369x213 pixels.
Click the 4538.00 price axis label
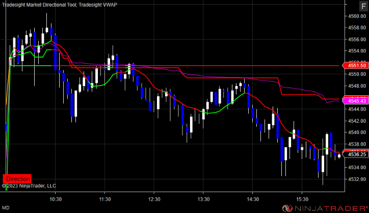pos(357,144)
